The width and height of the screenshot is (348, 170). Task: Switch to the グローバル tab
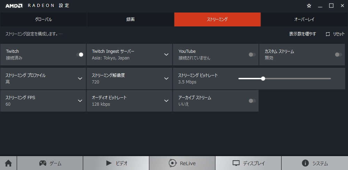(x=43, y=19)
